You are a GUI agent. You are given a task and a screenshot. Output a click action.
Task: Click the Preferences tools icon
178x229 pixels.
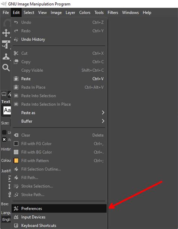pyautogui.click(x=16, y=208)
